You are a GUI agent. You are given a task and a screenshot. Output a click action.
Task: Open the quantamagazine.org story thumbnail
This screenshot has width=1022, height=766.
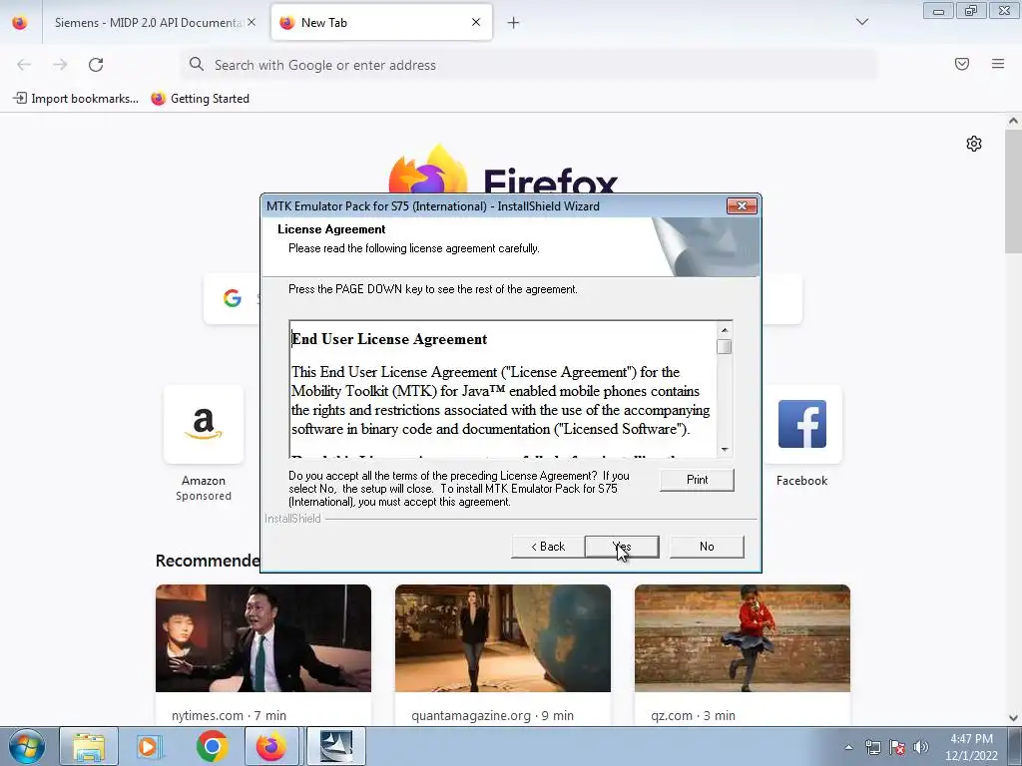point(503,638)
